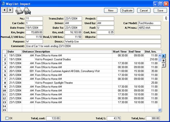170x122 pixels.
Task: Go to the previous record arrow
Action: click(x=5, y=10)
